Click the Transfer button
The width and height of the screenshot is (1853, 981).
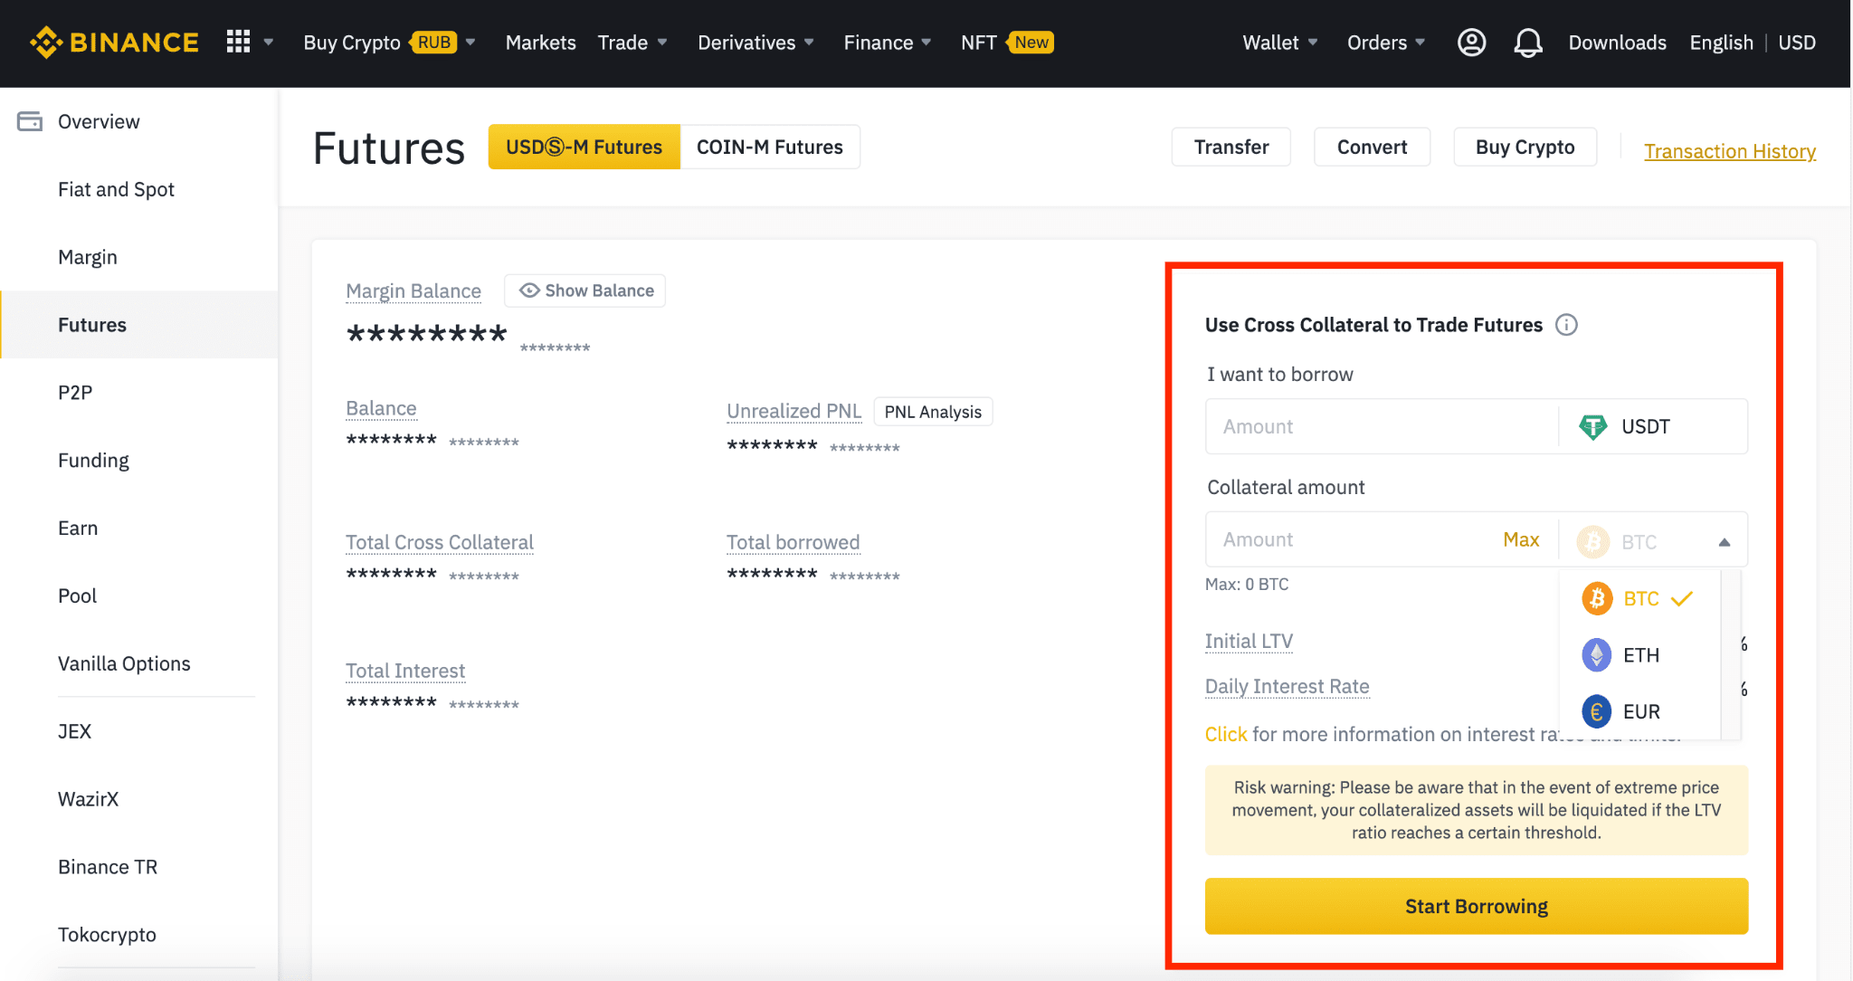[1231, 147]
